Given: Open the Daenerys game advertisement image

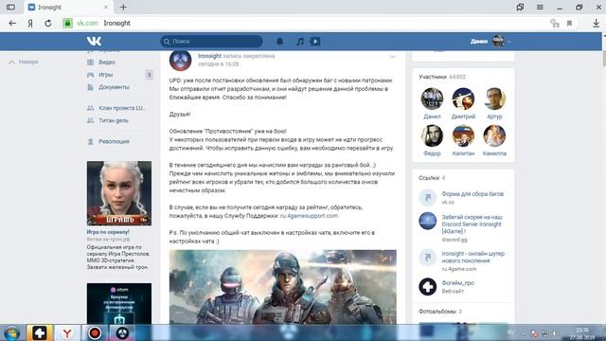Looking at the screenshot, I should point(119,193).
